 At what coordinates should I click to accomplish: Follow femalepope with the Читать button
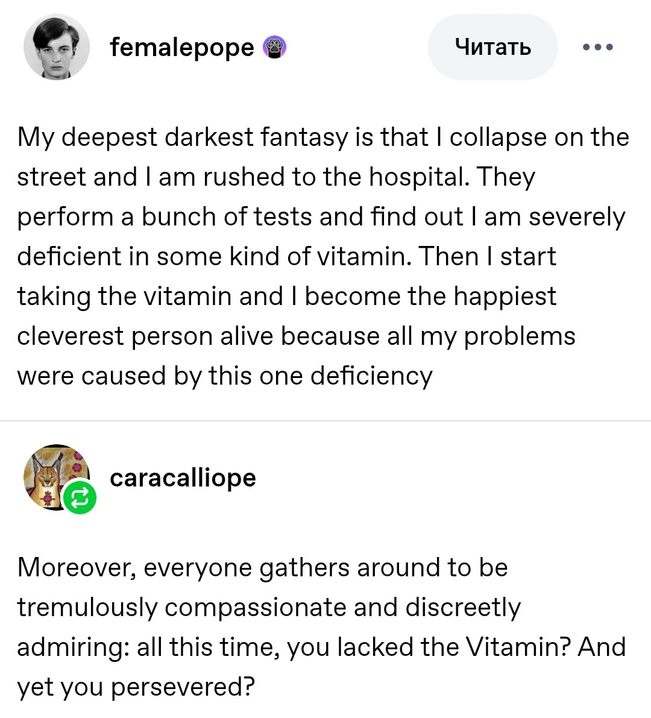(x=492, y=46)
